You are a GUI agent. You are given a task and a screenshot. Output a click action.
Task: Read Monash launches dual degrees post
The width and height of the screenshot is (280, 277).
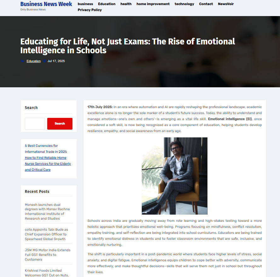point(47,211)
